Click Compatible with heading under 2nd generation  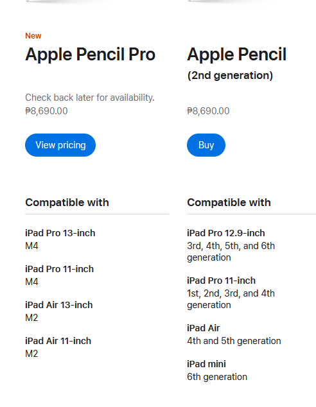(229, 202)
